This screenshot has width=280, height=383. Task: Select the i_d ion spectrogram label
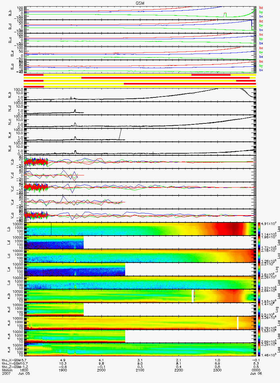[x=8, y=242]
